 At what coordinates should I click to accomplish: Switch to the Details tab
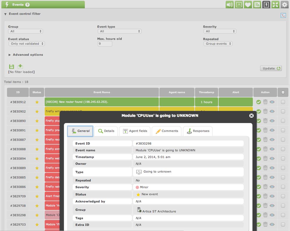pyautogui.click(x=106, y=131)
